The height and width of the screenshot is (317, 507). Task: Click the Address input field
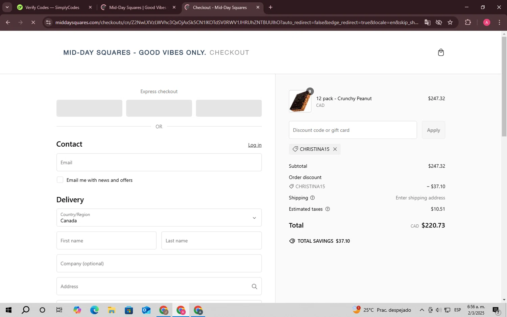(159, 287)
